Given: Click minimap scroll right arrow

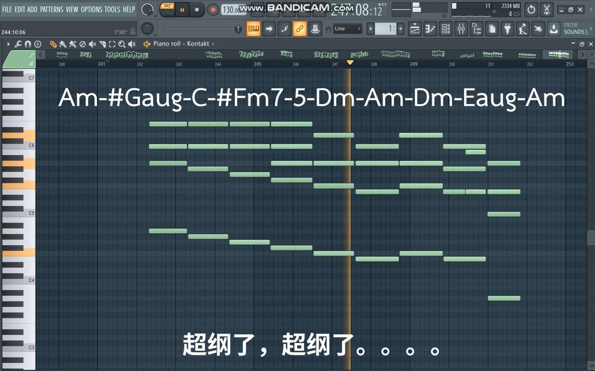Looking at the screenshot, I should pyautogui.click(x=582, y=55).
